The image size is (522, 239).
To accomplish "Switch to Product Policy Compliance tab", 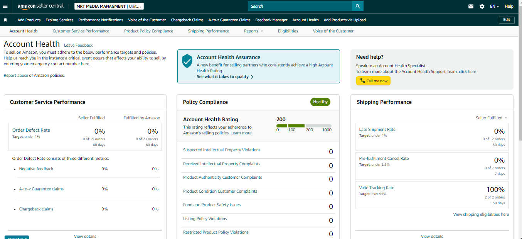I will click(x=148, y=31).
